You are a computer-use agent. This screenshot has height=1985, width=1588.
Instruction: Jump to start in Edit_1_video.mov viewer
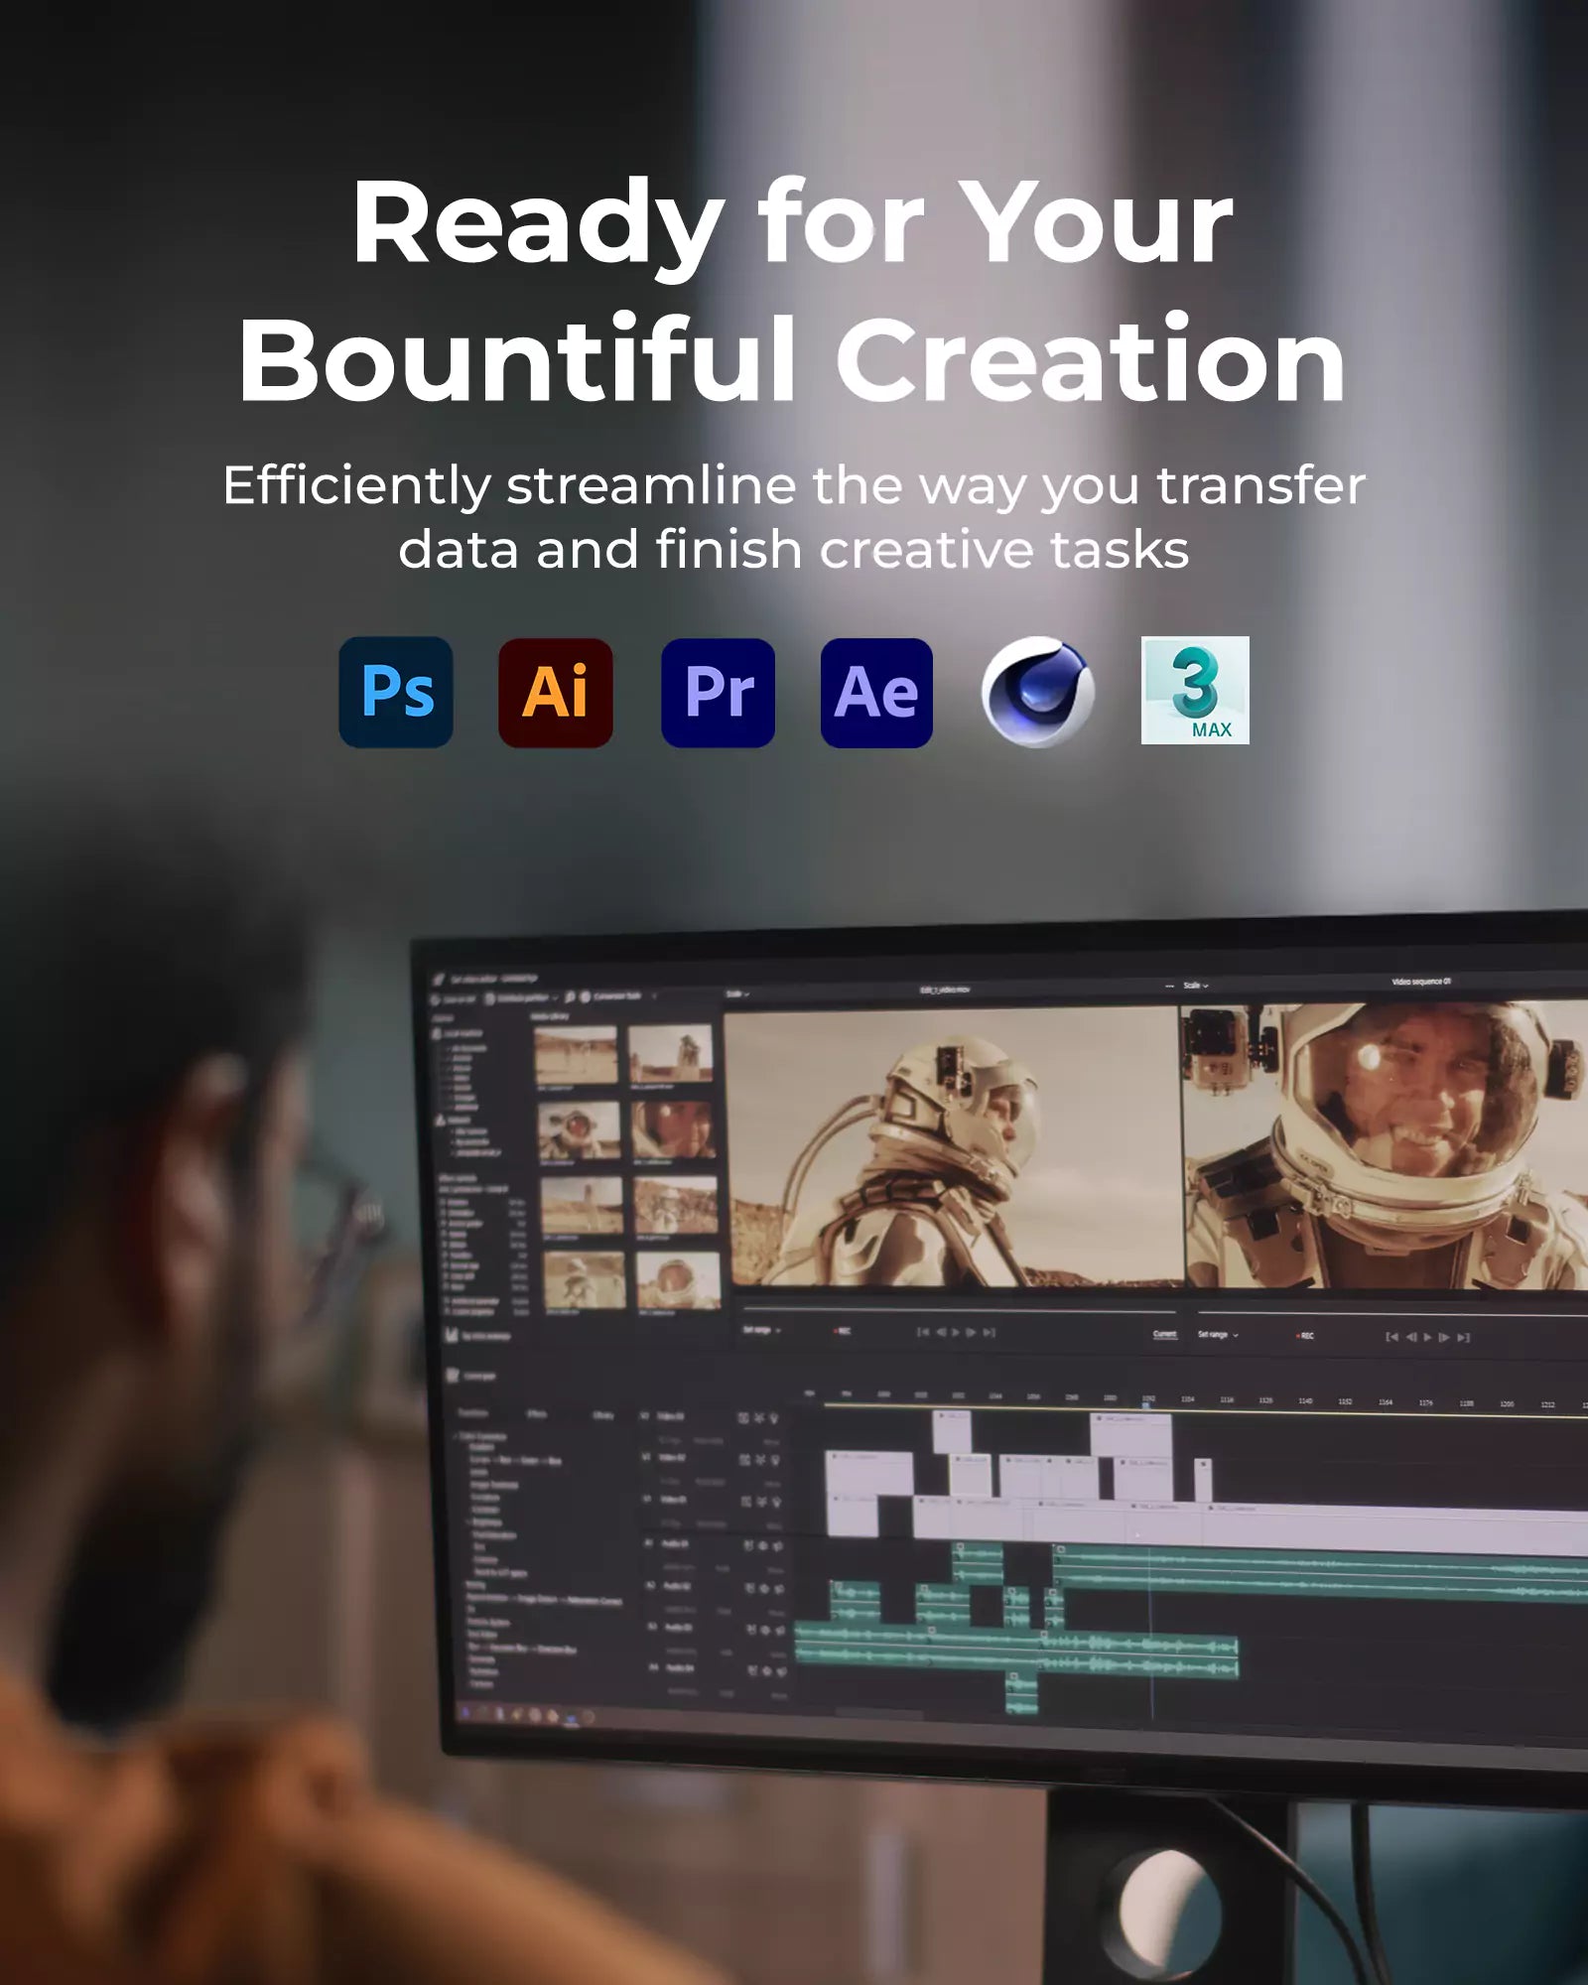click(923, 1332)
